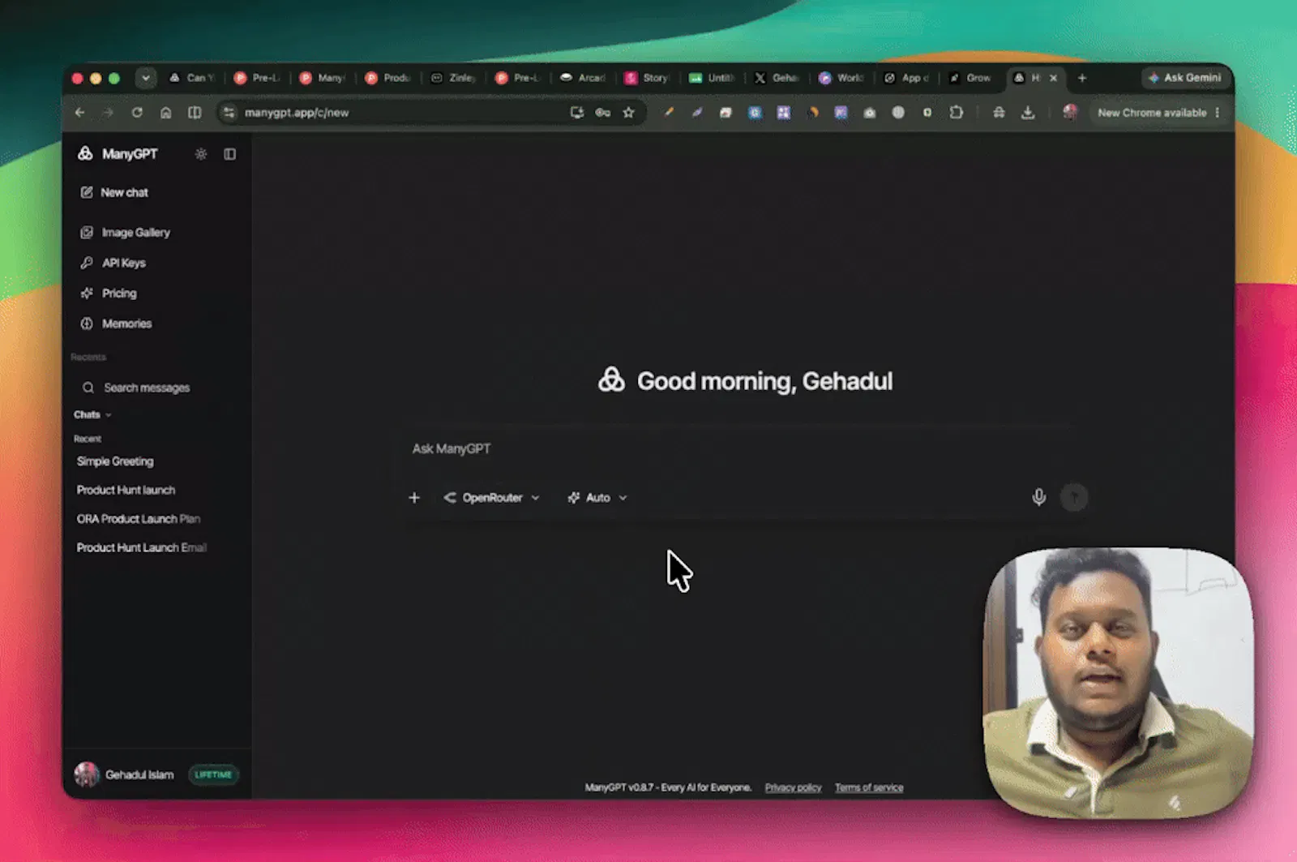1297x862 pixels.
Task: Reload the page
Action: (x=137, y=113)
